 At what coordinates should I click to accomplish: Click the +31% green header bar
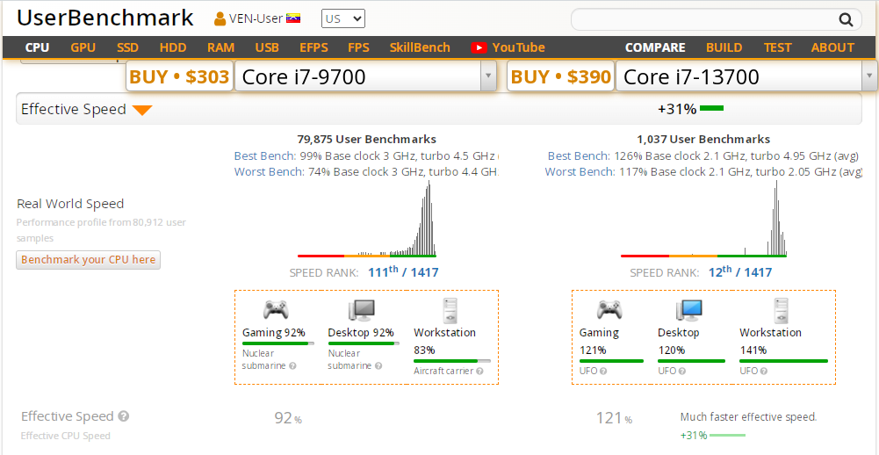coord(711,108)
